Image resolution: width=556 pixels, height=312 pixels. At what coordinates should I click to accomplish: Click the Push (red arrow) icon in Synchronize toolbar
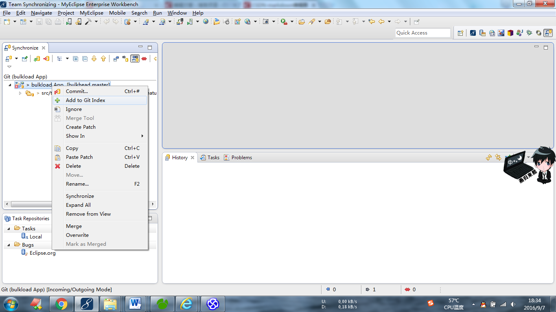click(46, 59)
